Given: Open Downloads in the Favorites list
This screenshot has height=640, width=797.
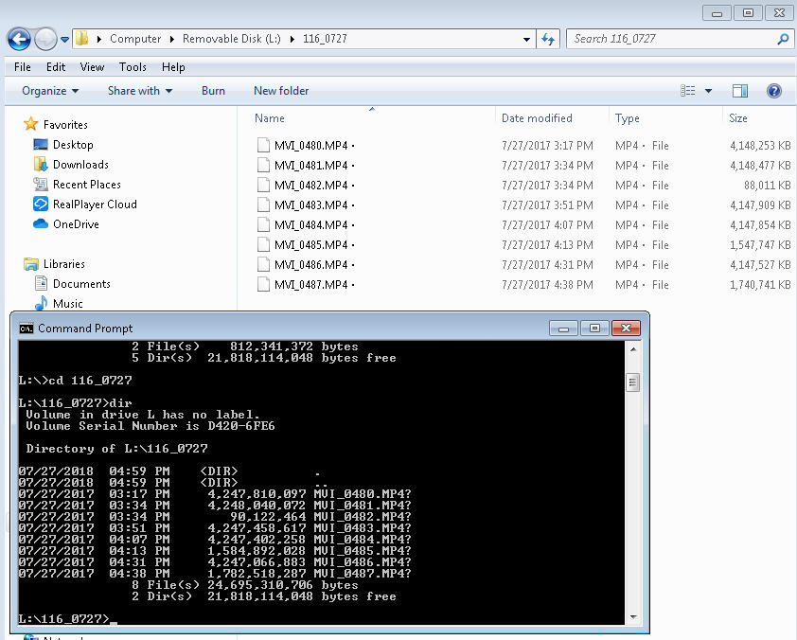Looking at the screenshot, I should (x=80, y=165).
